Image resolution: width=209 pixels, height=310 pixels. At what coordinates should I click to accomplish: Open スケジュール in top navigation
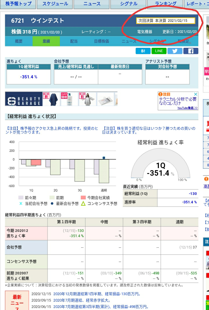(55, 4)
